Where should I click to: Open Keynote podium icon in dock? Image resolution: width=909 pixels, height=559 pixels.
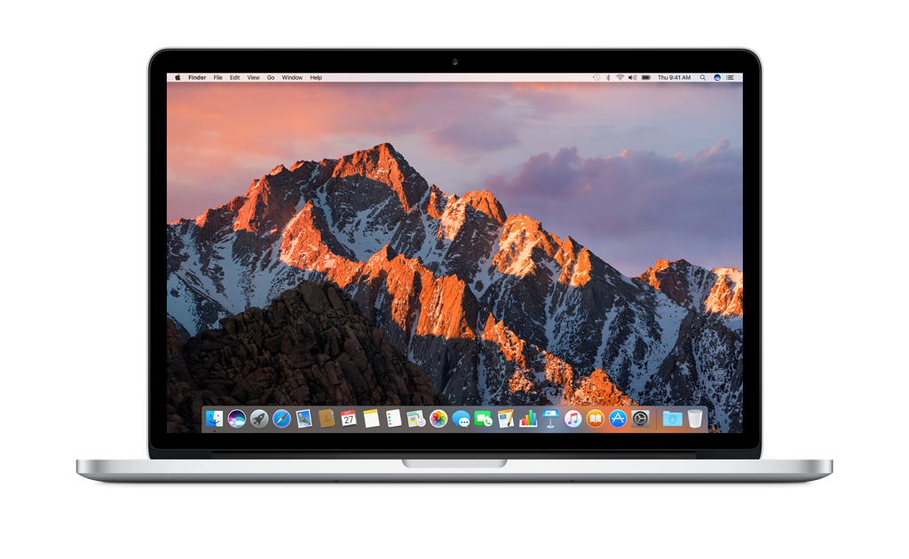550,418
